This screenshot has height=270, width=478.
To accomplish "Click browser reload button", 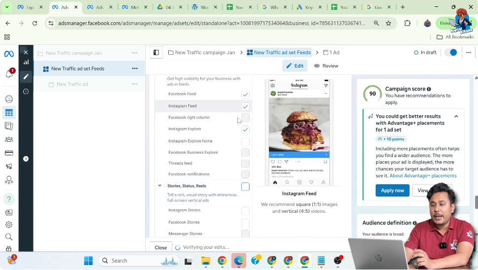I will 35,23.
